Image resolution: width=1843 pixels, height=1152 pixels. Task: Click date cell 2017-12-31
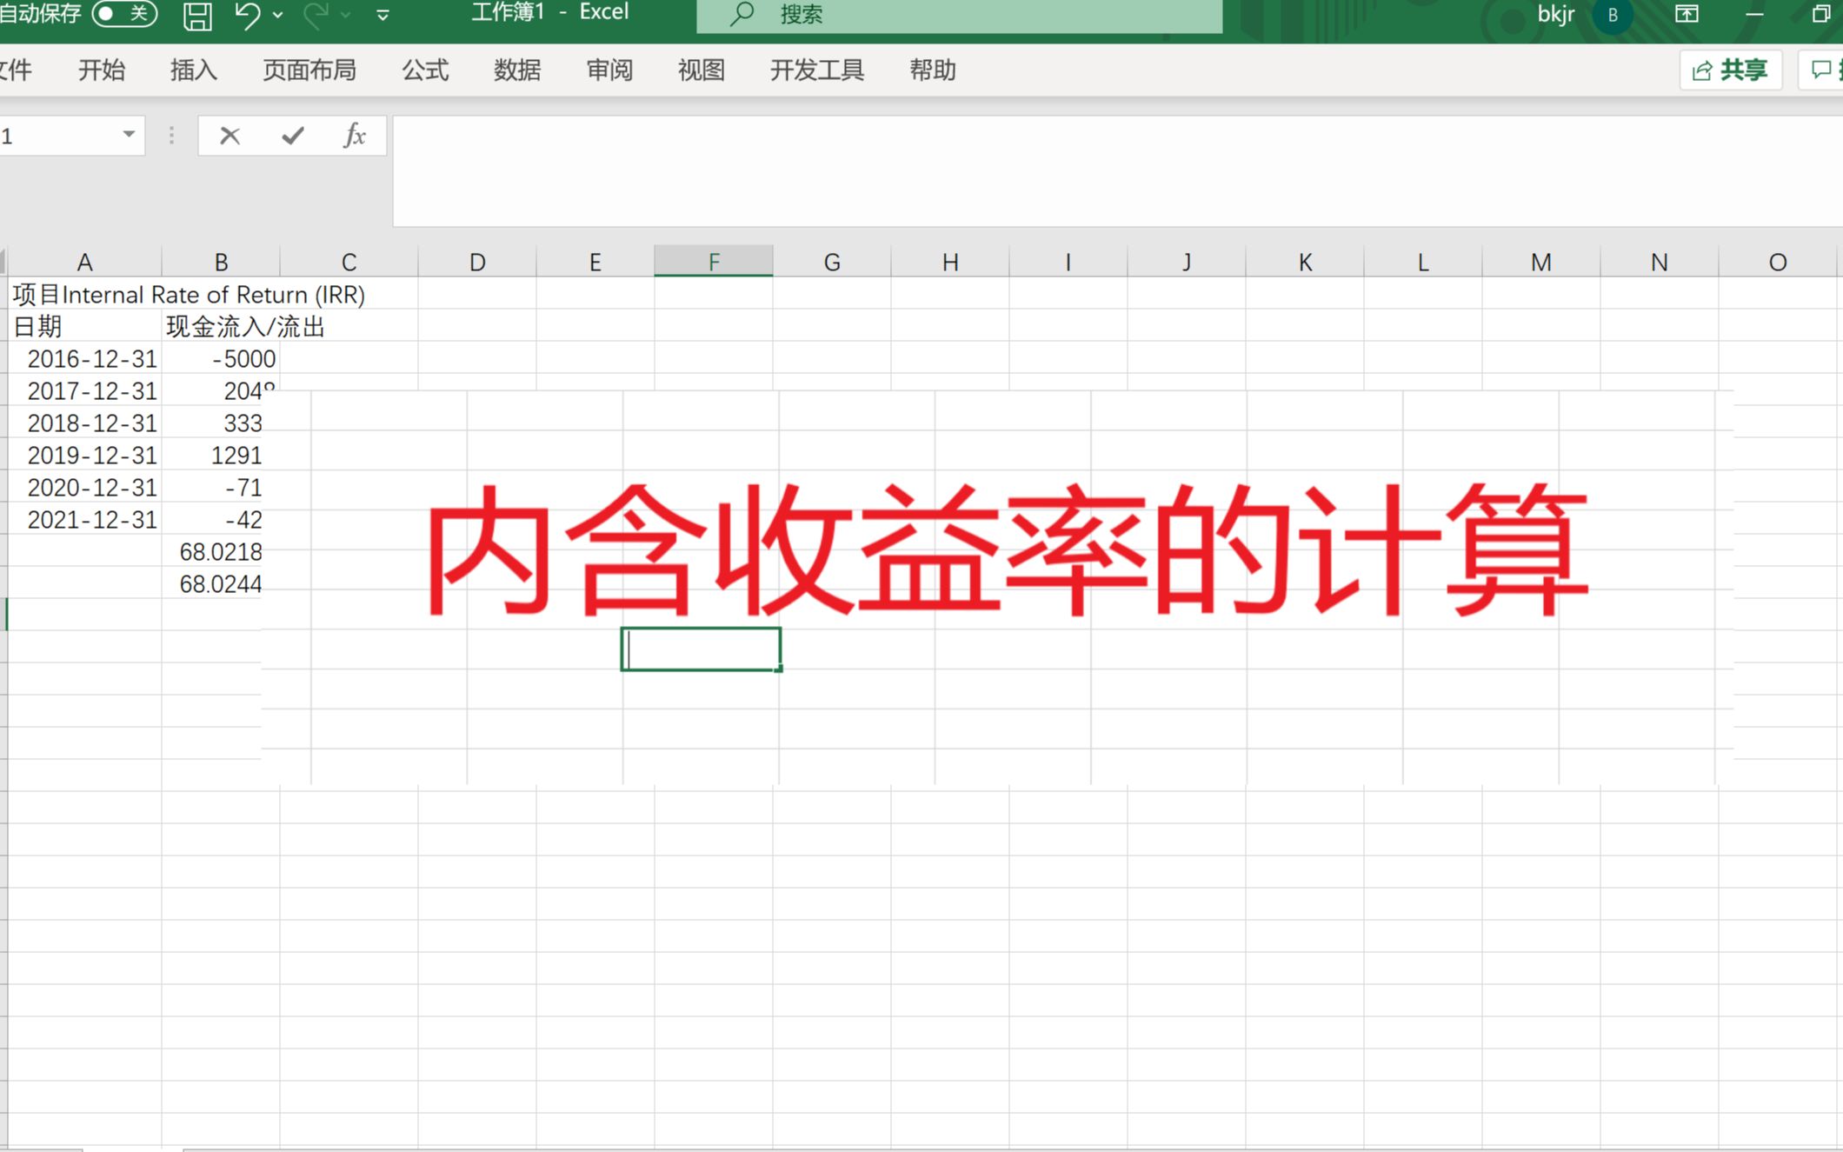(x=84, y=391)
